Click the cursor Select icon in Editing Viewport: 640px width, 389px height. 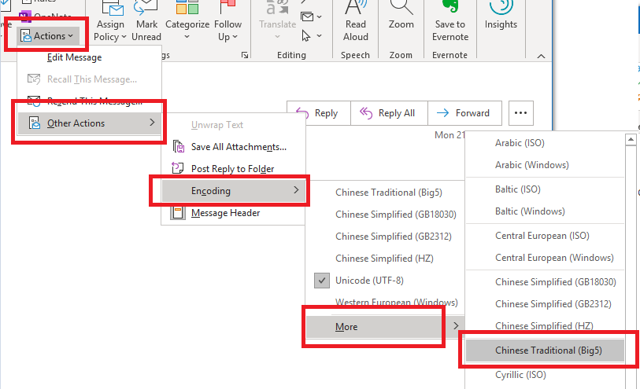tap(306, 36)
